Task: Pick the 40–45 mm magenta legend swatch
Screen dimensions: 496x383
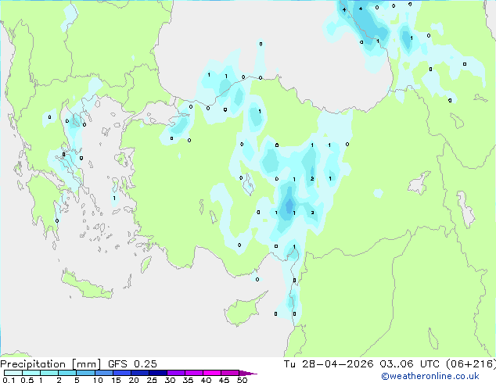Action: point(212,373)
